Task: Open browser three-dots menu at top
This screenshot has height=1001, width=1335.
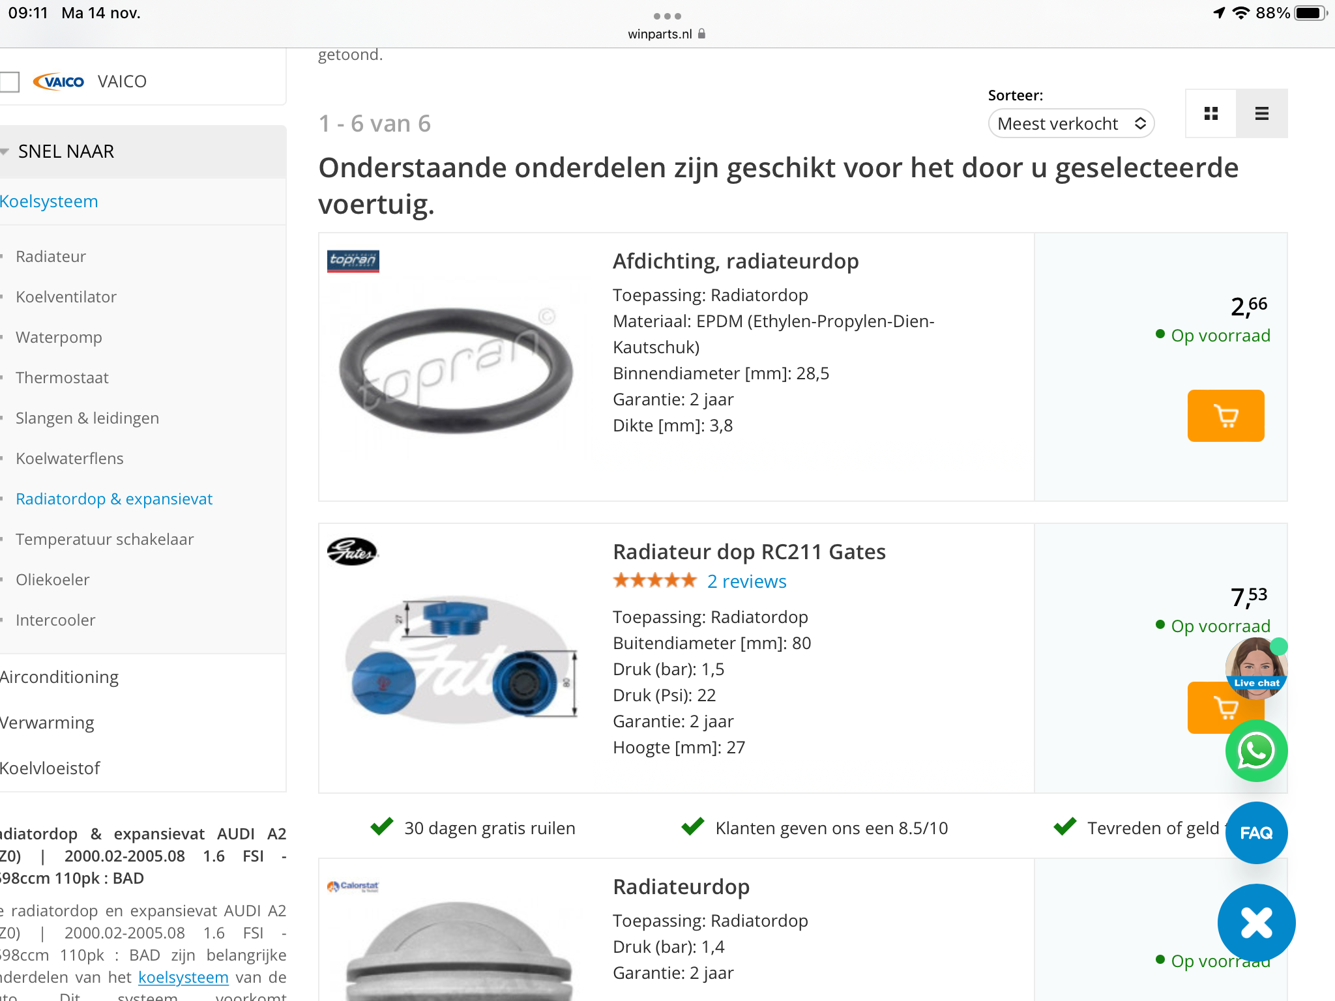Action: tap(667, 16)
